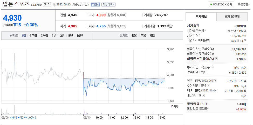The height and width of the screenshot is (125, 253).
Task: Open help icon next to PER EPS(2022.06)
Action: [x=215, y=81]
